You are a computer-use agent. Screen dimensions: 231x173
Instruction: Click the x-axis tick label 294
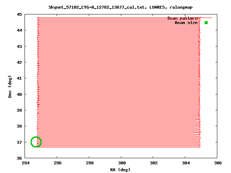[26, 163]
